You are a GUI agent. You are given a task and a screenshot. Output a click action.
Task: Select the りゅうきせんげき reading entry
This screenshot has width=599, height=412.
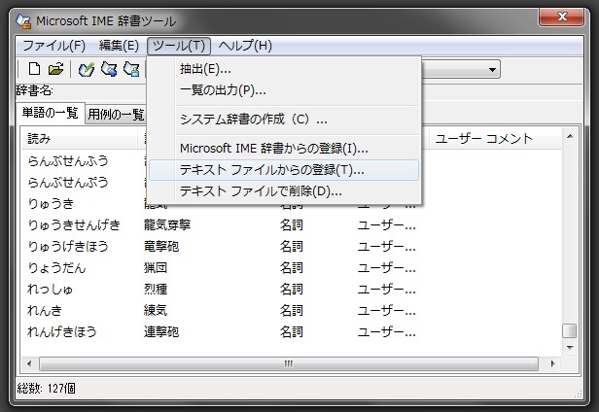(x=74, y=224)
